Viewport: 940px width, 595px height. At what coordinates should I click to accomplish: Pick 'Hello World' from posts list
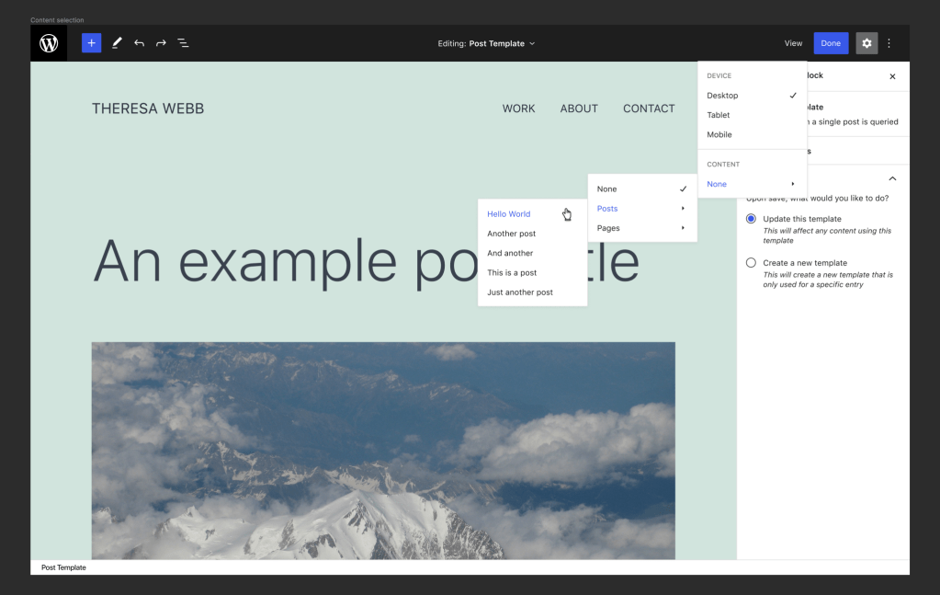tap(509, 214)
